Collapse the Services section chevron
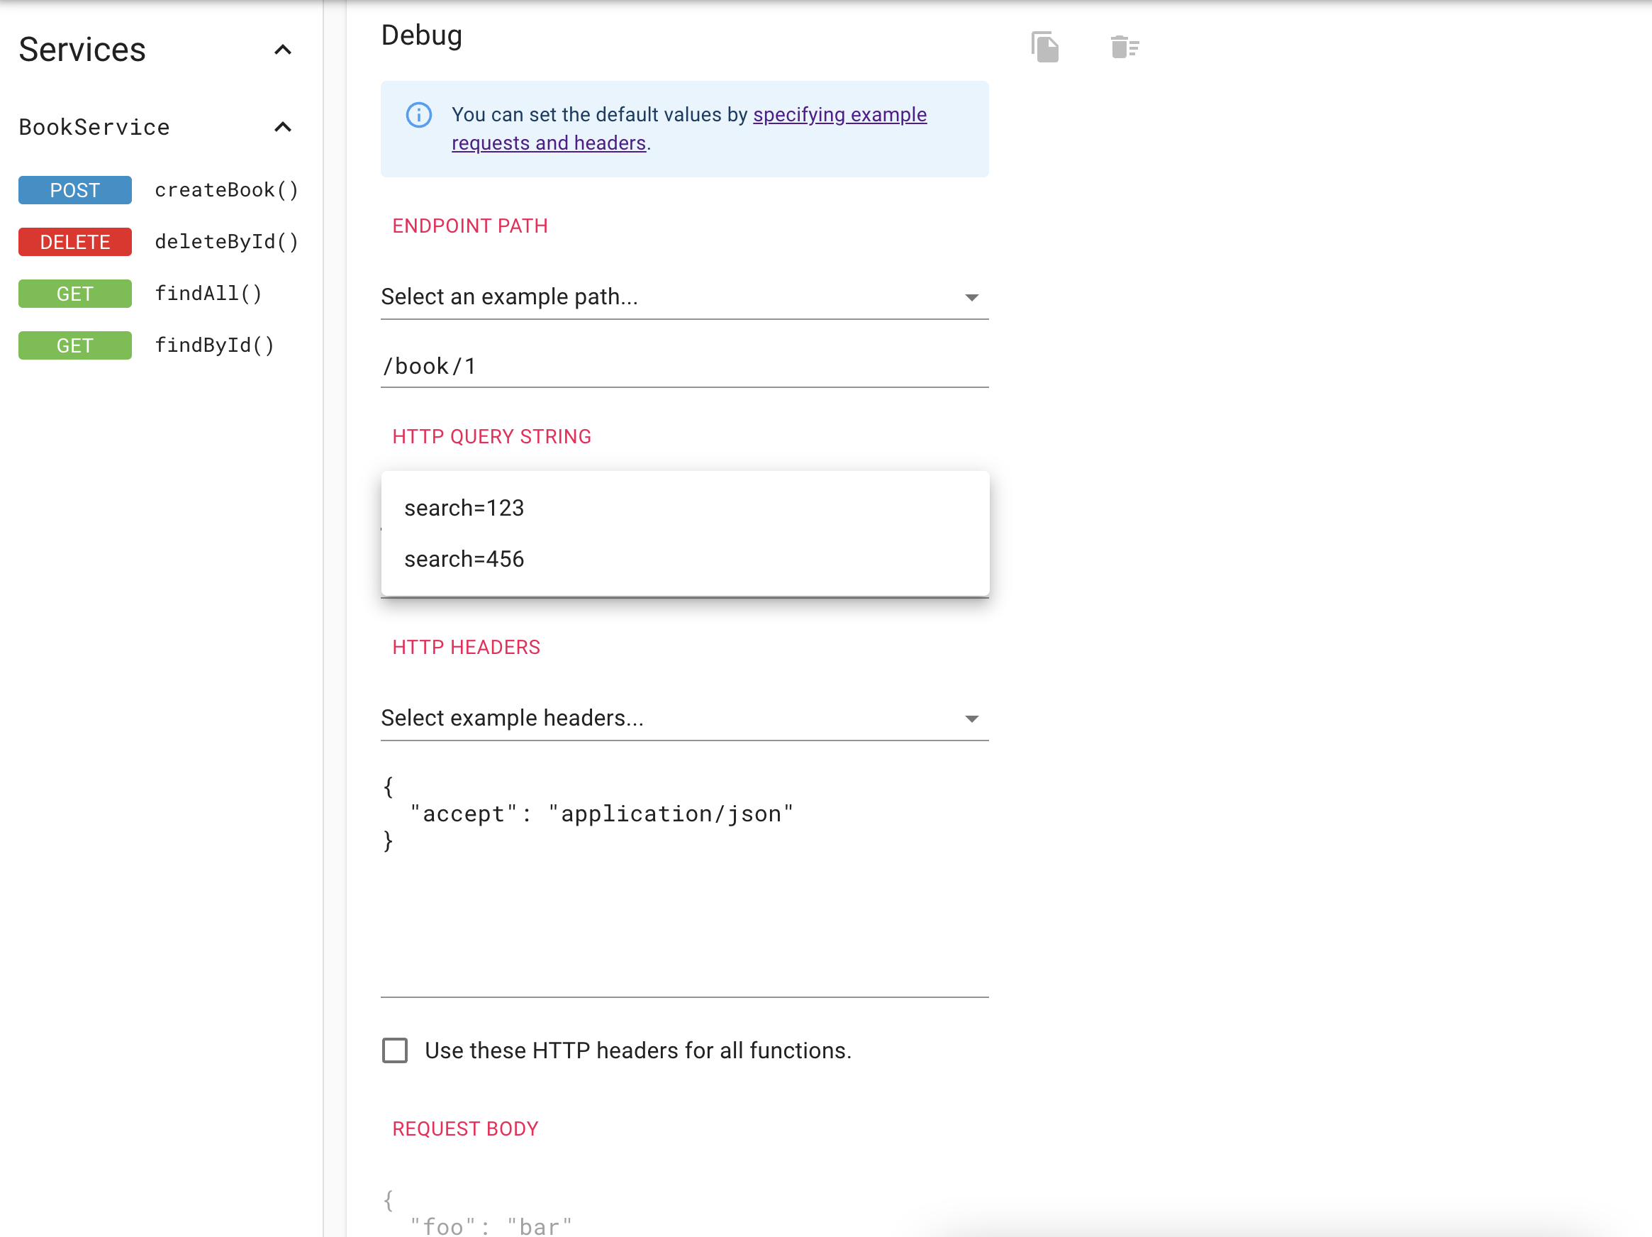 point(282,50)
